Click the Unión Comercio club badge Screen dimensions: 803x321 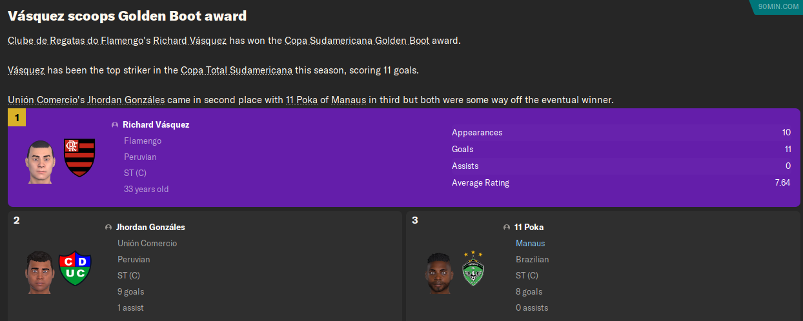pos(76,268)
